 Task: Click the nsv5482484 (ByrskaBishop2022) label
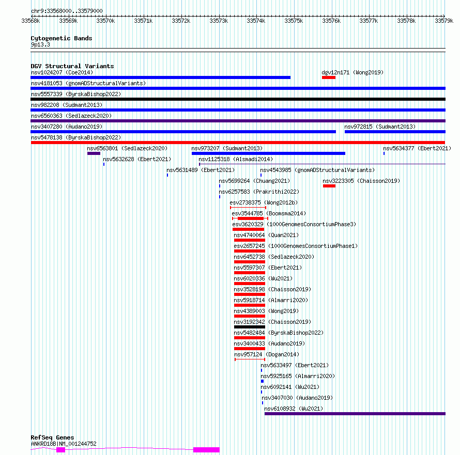(279, 333)
